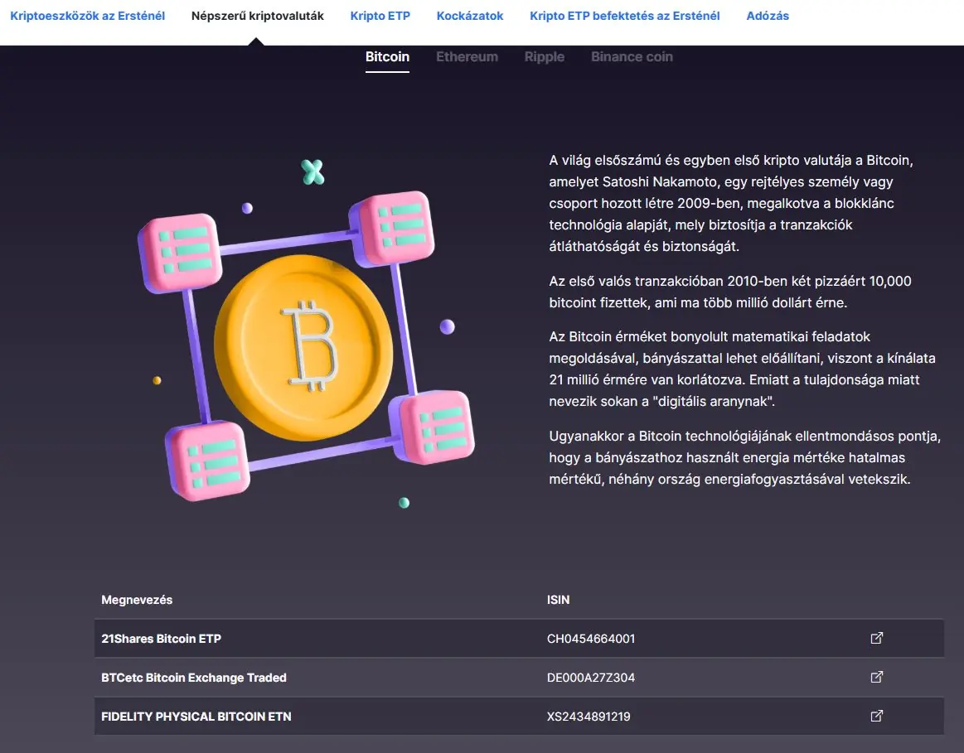Image resolution: width=964 pixels, height=753 pixels.
Task: Select the Bitcoin tab
Action: [x=387, y=57]
